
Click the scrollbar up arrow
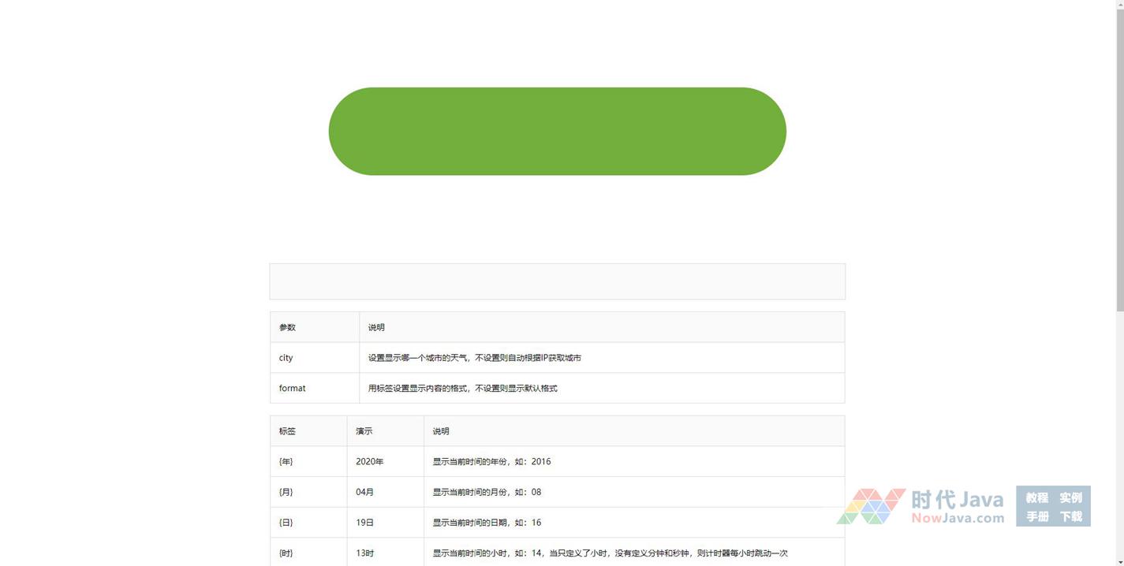[1119, 5]
